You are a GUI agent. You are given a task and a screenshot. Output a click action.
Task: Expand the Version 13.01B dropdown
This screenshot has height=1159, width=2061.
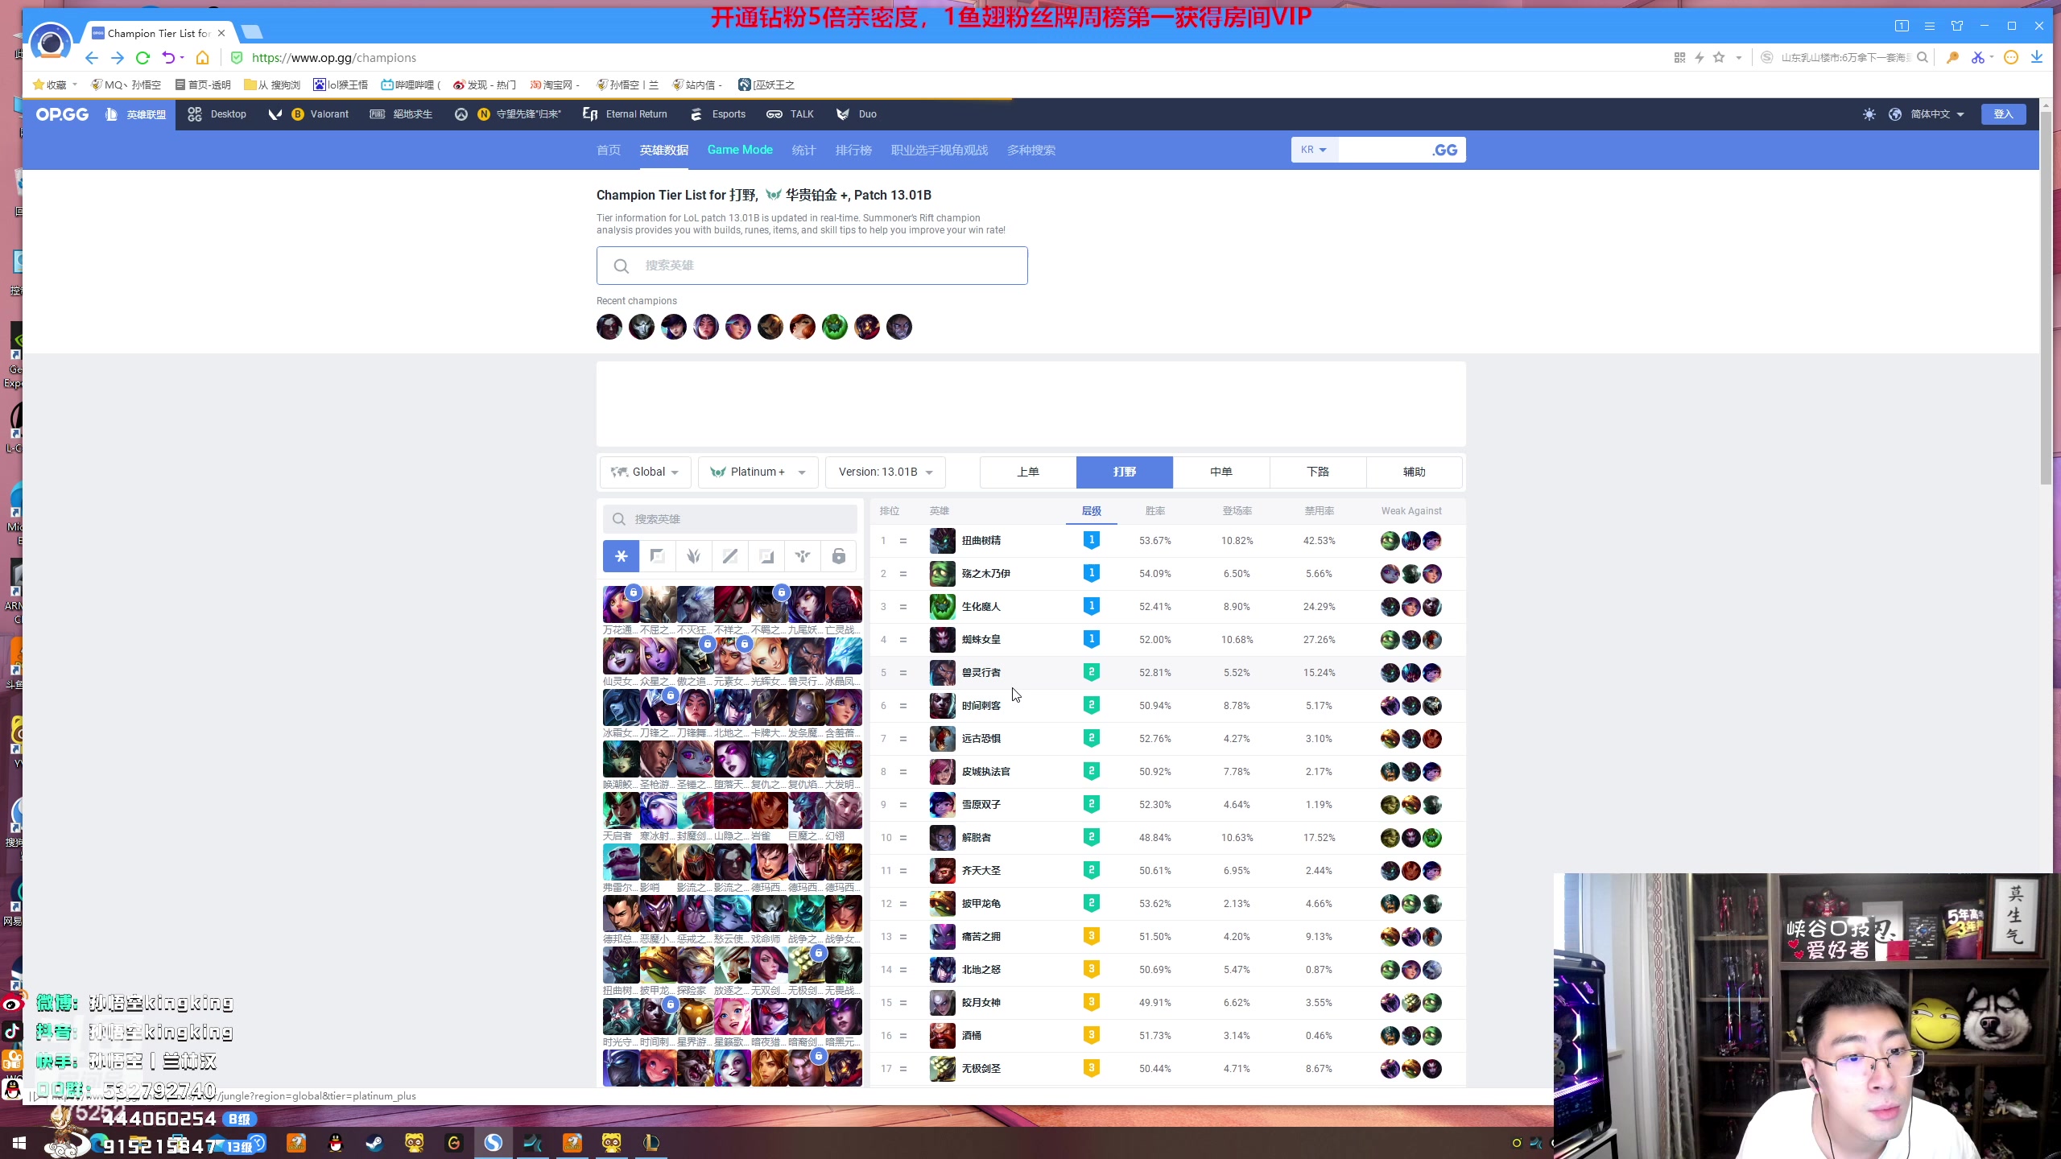click(886, 472)
